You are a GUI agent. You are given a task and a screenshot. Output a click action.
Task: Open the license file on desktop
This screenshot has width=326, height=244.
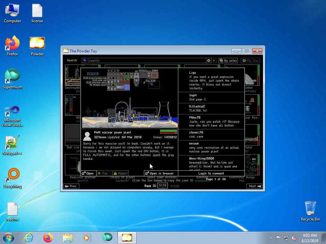37,13
